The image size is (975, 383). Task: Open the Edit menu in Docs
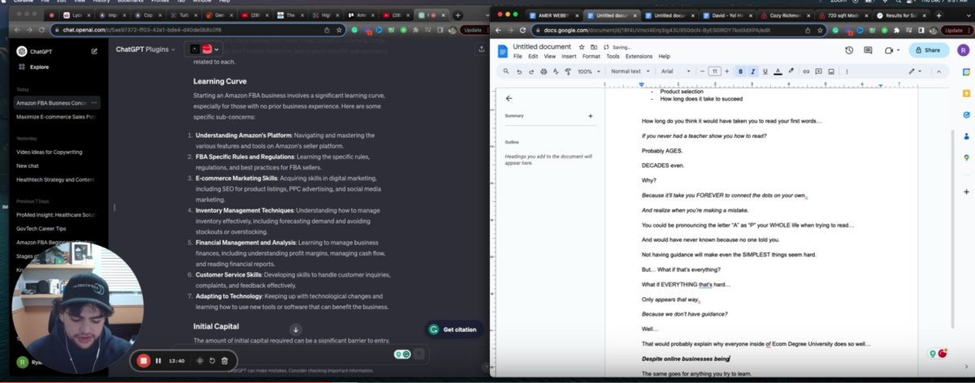click(533, 57)
